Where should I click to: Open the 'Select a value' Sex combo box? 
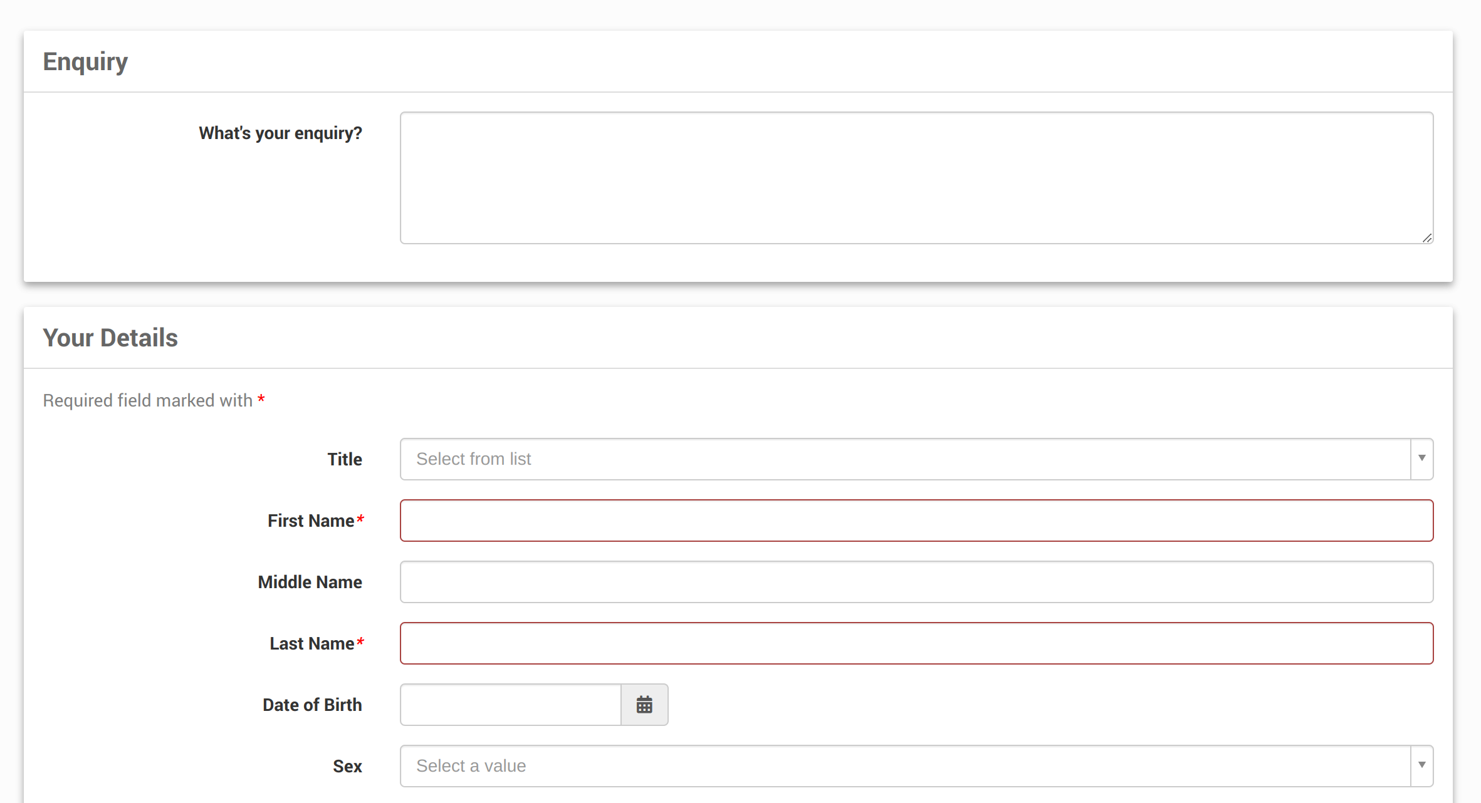pyautogui.click(x=904, y=765)
